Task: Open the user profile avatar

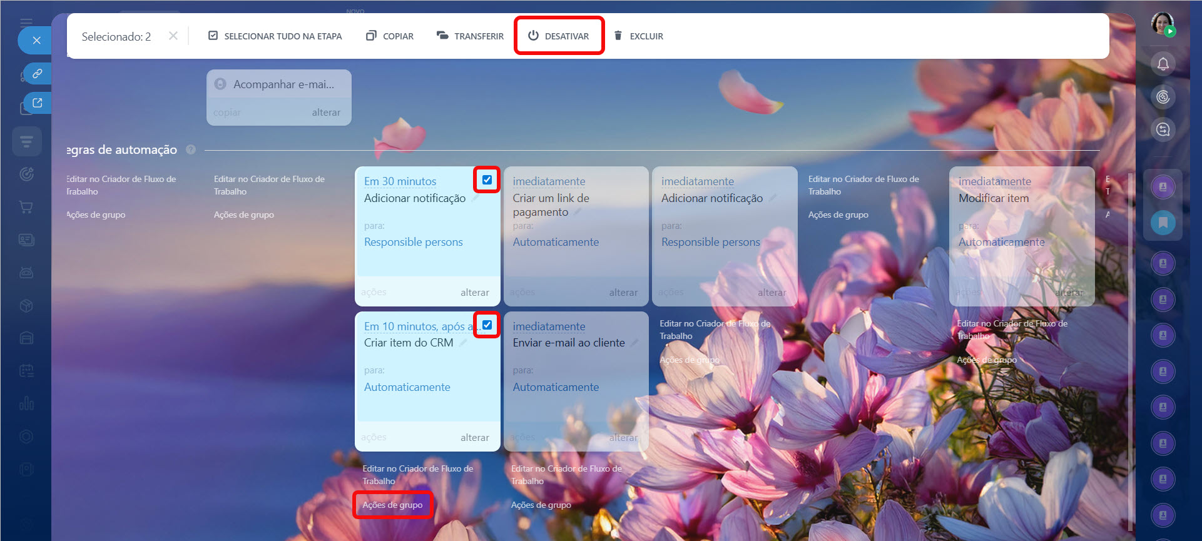Action: coord(1162,24)
